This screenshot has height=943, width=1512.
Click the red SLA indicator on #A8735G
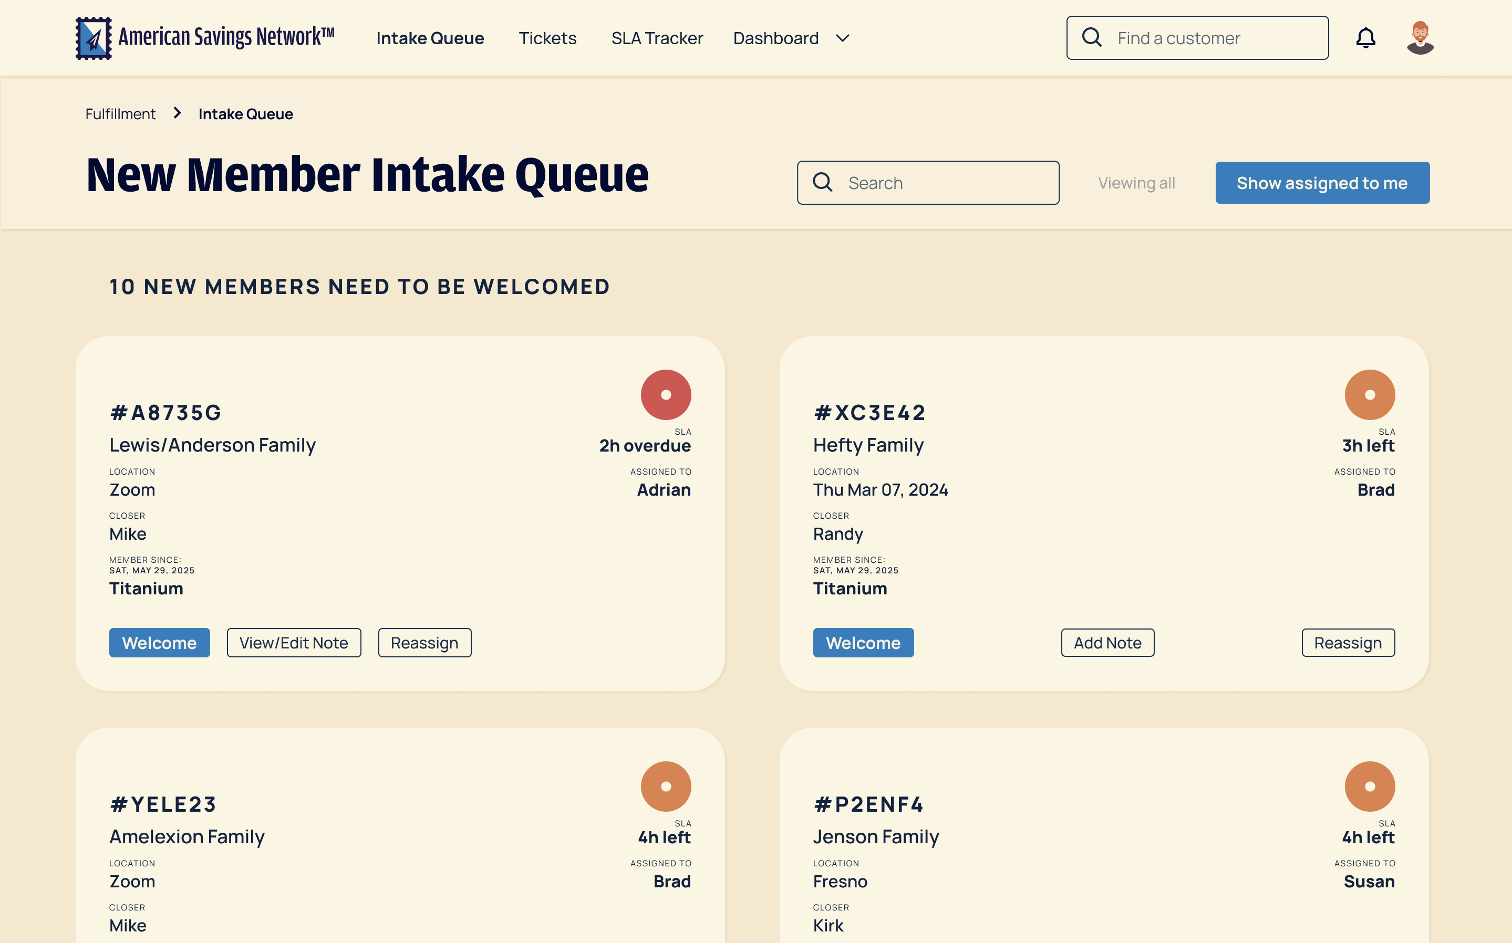[x=665, y=395]
